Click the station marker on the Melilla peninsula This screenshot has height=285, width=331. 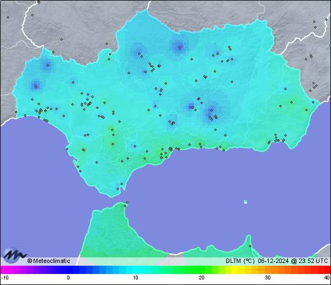pos(250,246)
